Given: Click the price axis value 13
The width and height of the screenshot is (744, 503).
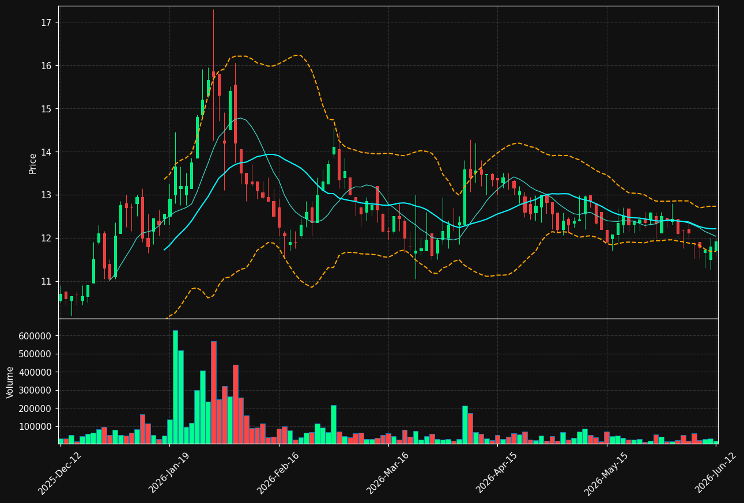Looking at the screenshot, I should pyautogui.click(x=46, y=195).
